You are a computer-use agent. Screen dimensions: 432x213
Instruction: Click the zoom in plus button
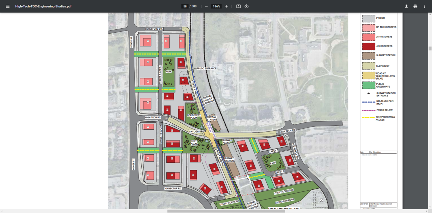pyautogui.click(x=226, y=6)
